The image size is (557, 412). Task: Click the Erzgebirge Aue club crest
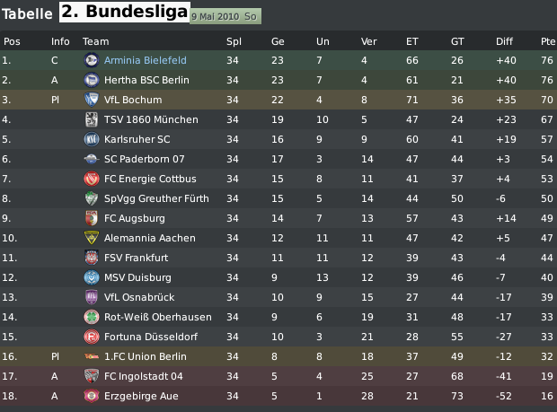92,396
